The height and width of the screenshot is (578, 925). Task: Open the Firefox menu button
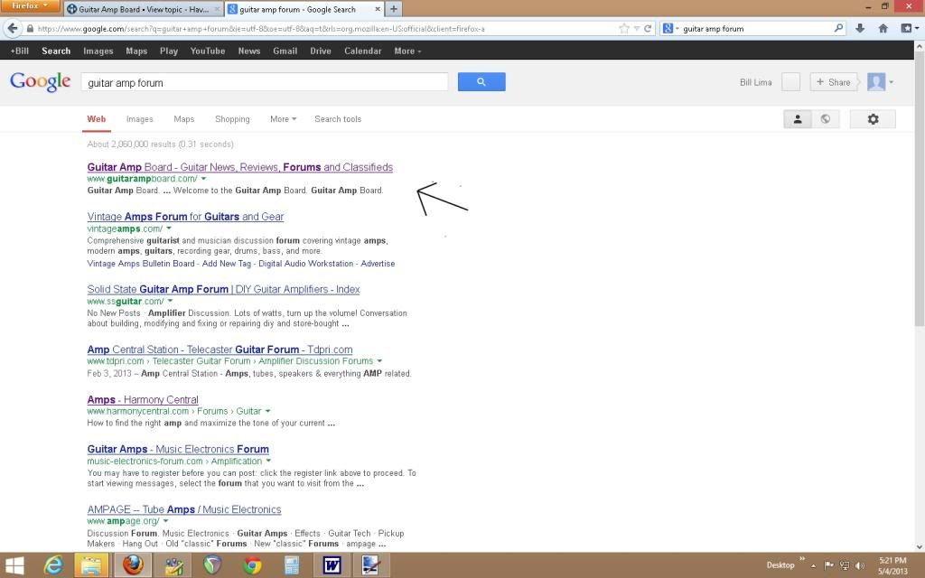[30, 6]
